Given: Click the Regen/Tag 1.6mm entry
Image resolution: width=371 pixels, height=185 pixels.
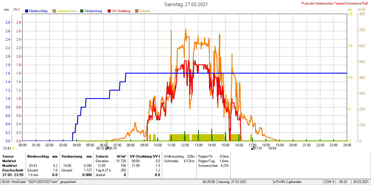Looking at the screenshot, I should point(213,161).
